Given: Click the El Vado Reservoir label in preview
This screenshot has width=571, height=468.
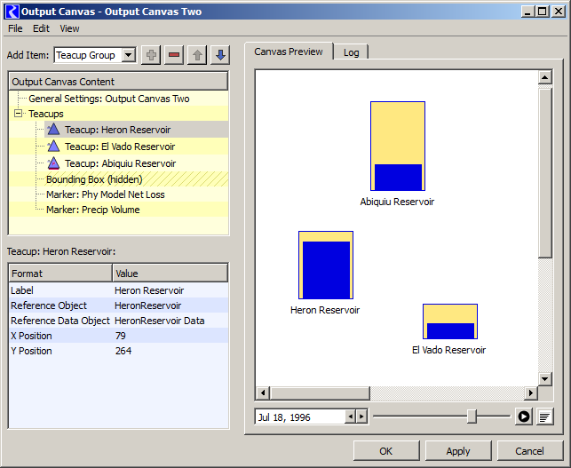Looking at the screenshot, I should coord(449,350).
